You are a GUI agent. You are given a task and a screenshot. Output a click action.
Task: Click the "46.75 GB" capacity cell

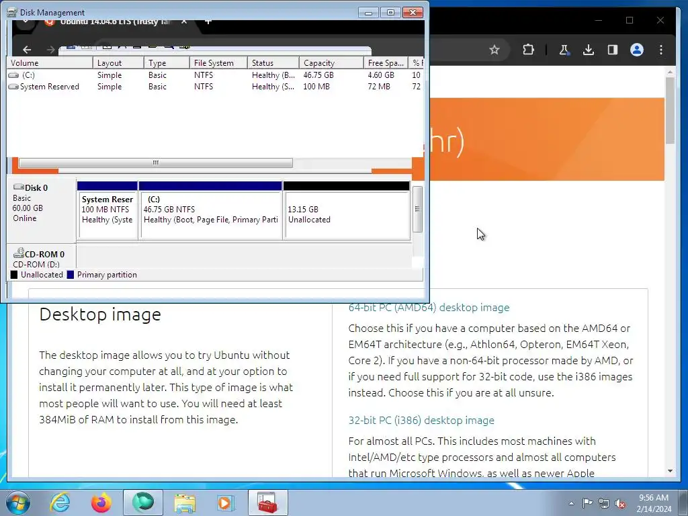click(x=318, y=75)
